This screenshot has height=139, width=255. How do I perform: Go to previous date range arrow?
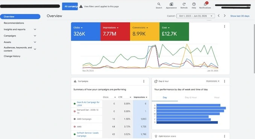tap(219, 16)
